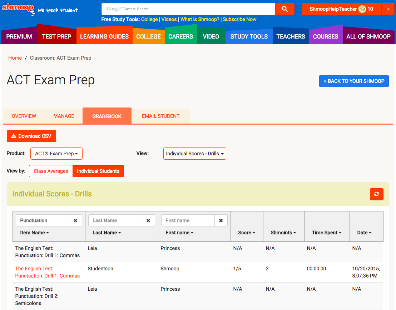Image resolution: width=396 pixels, height=310 pixels.
Task: Click the First name filter input
Action: pos(188,220)
